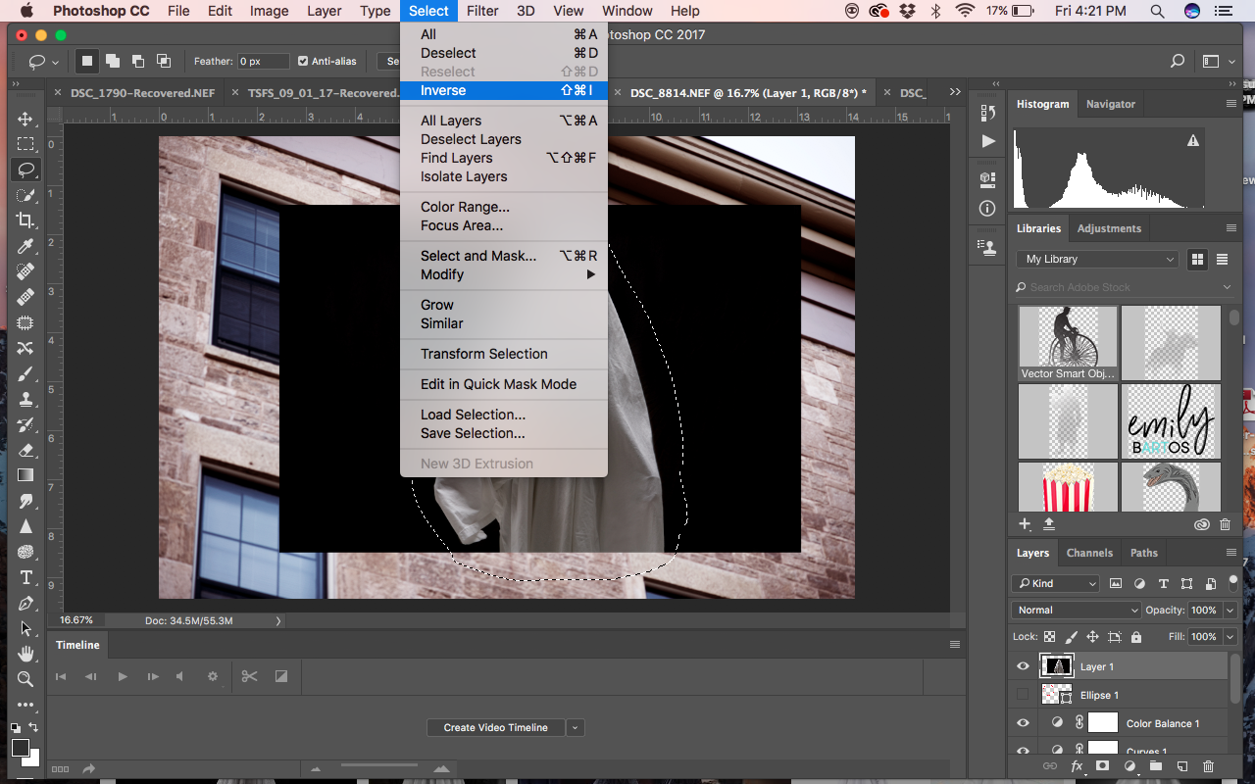Show hidden document tabs chevron
Viewport: 1255px width, 784px height.
click(955, 92)
